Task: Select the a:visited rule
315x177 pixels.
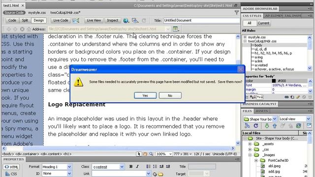Action: pos(261,65)
